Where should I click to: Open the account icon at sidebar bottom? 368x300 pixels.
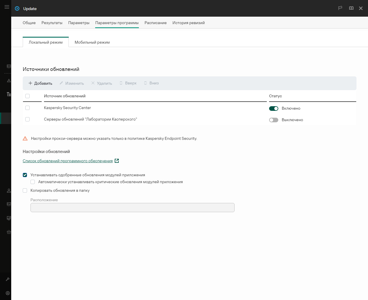tap(8, 293)
